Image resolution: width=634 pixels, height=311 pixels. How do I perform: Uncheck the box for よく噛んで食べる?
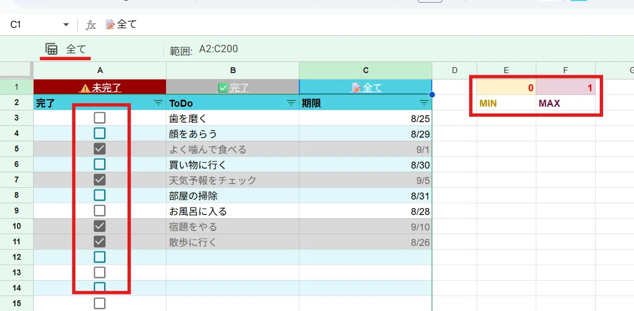coord(99,149)
